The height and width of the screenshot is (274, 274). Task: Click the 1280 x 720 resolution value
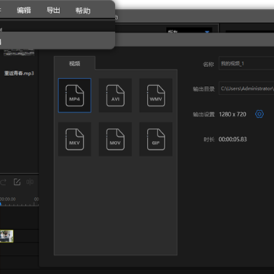tap(232, 114)
